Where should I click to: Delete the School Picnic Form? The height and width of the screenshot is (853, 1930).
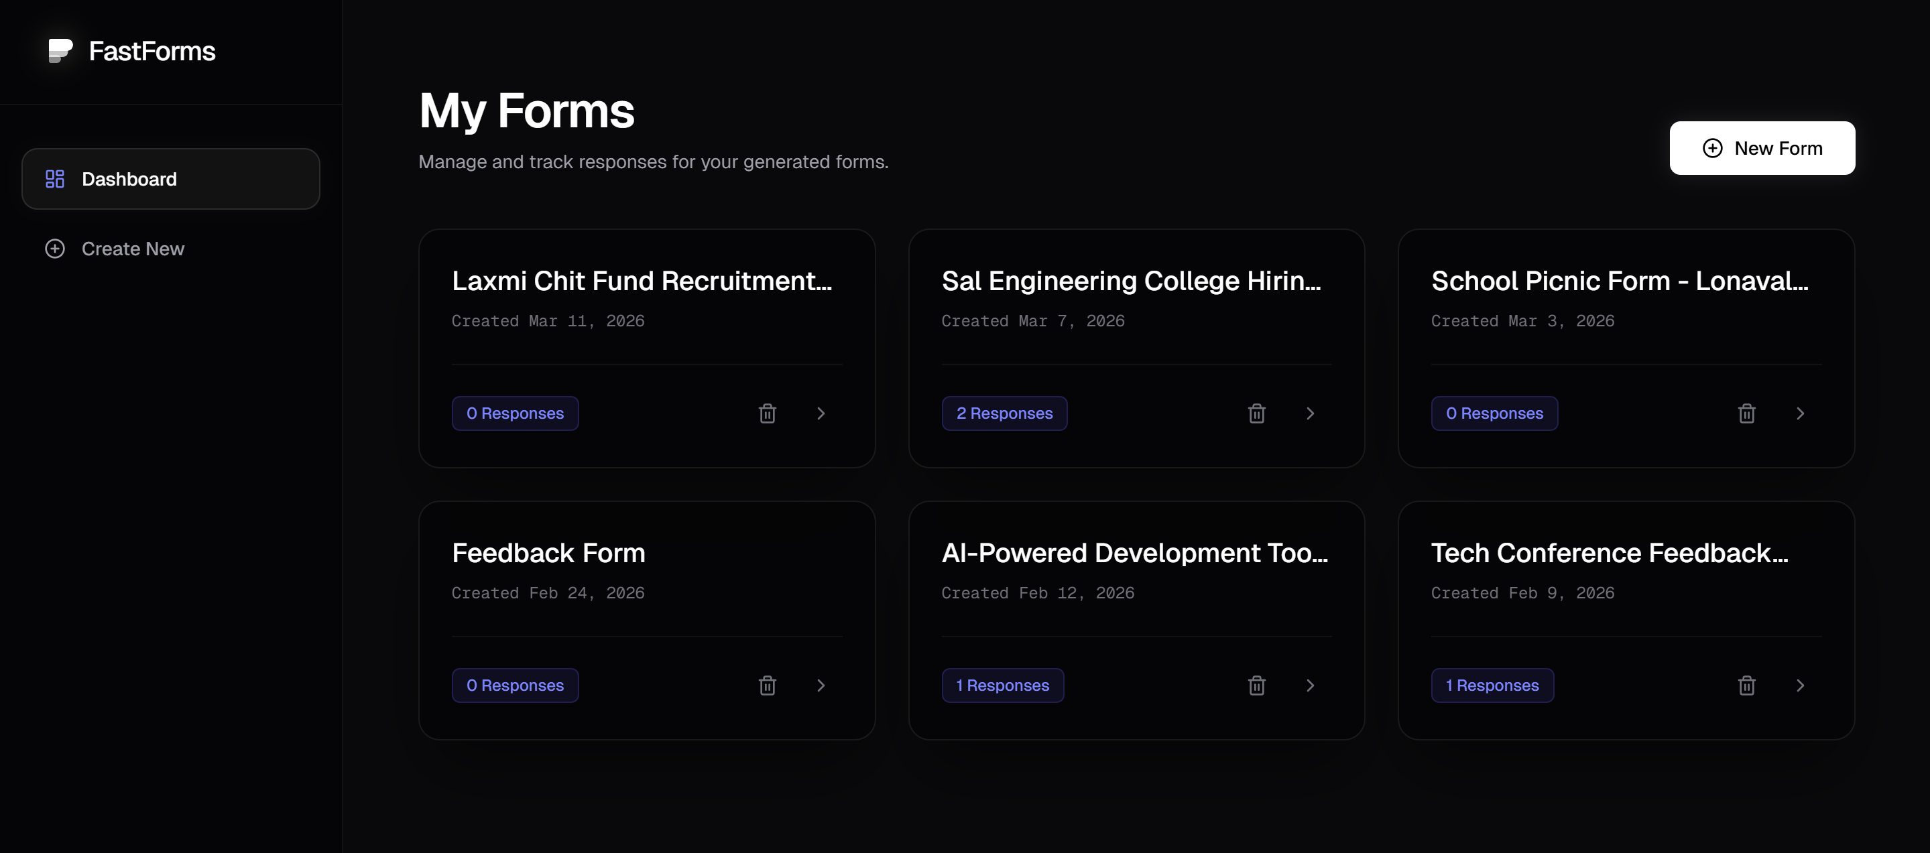1746,413
